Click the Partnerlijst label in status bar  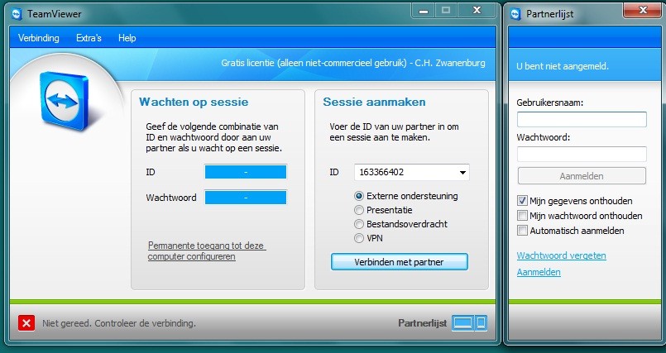point(422,323)
